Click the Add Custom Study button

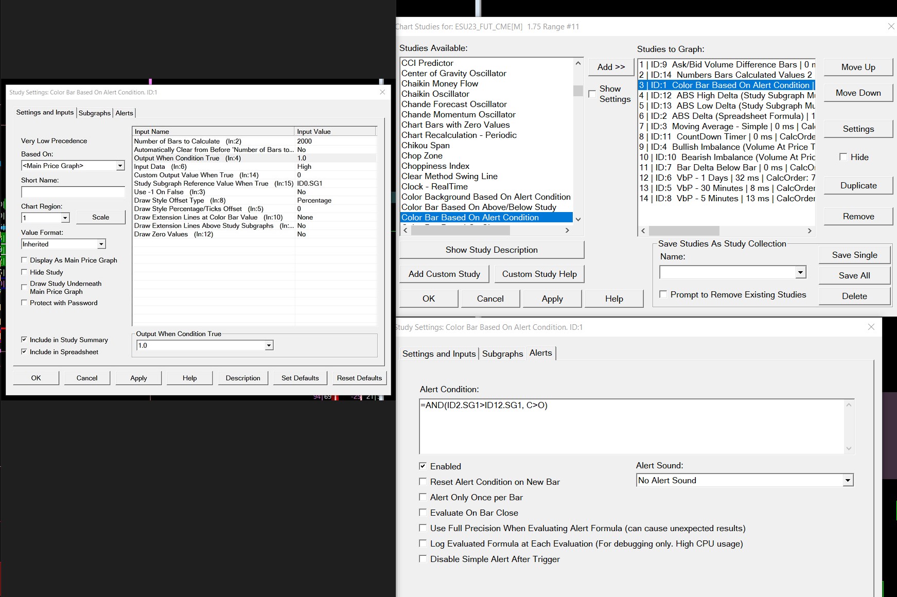(x=444, y=274)
